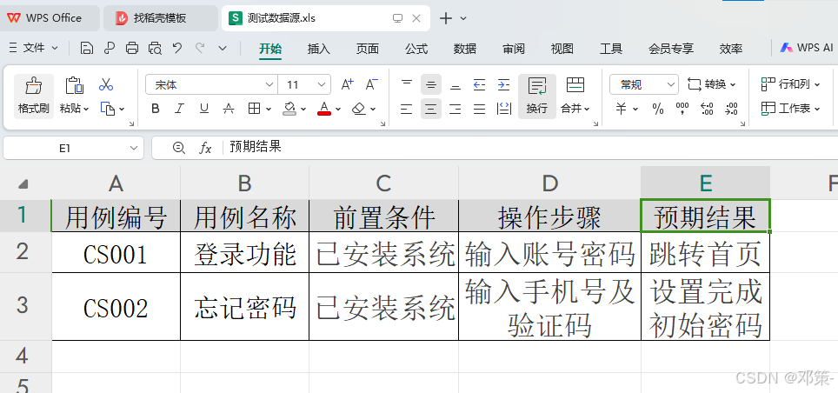Click the distributed alignment icon
This screenshot has height=393, width=838.
(504, 109)
